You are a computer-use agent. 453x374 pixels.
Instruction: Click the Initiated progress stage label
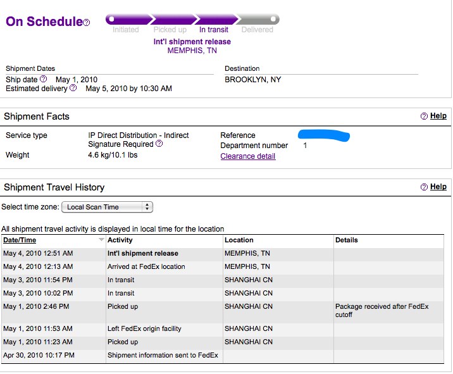[x=126, y=30]
